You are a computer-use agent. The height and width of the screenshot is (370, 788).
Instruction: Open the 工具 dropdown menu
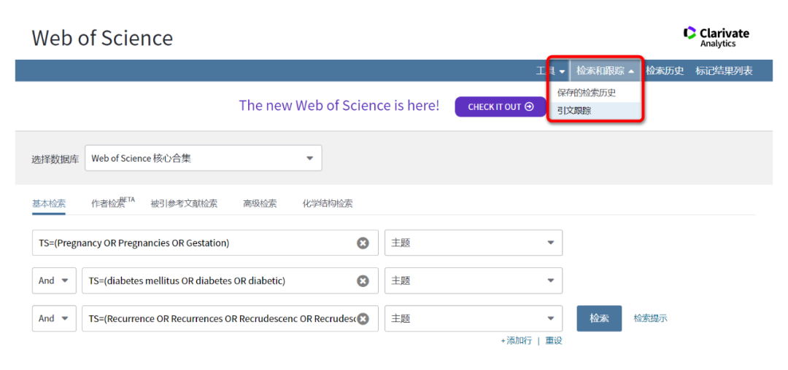click(551, 71)
